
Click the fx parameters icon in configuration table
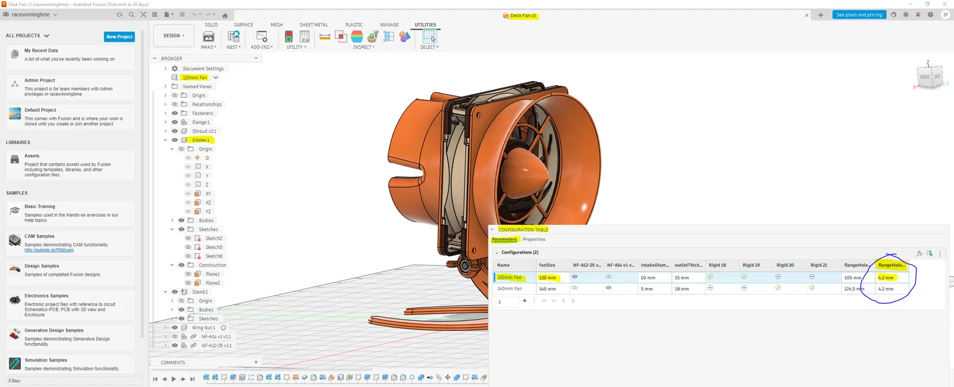coord(919,253)
